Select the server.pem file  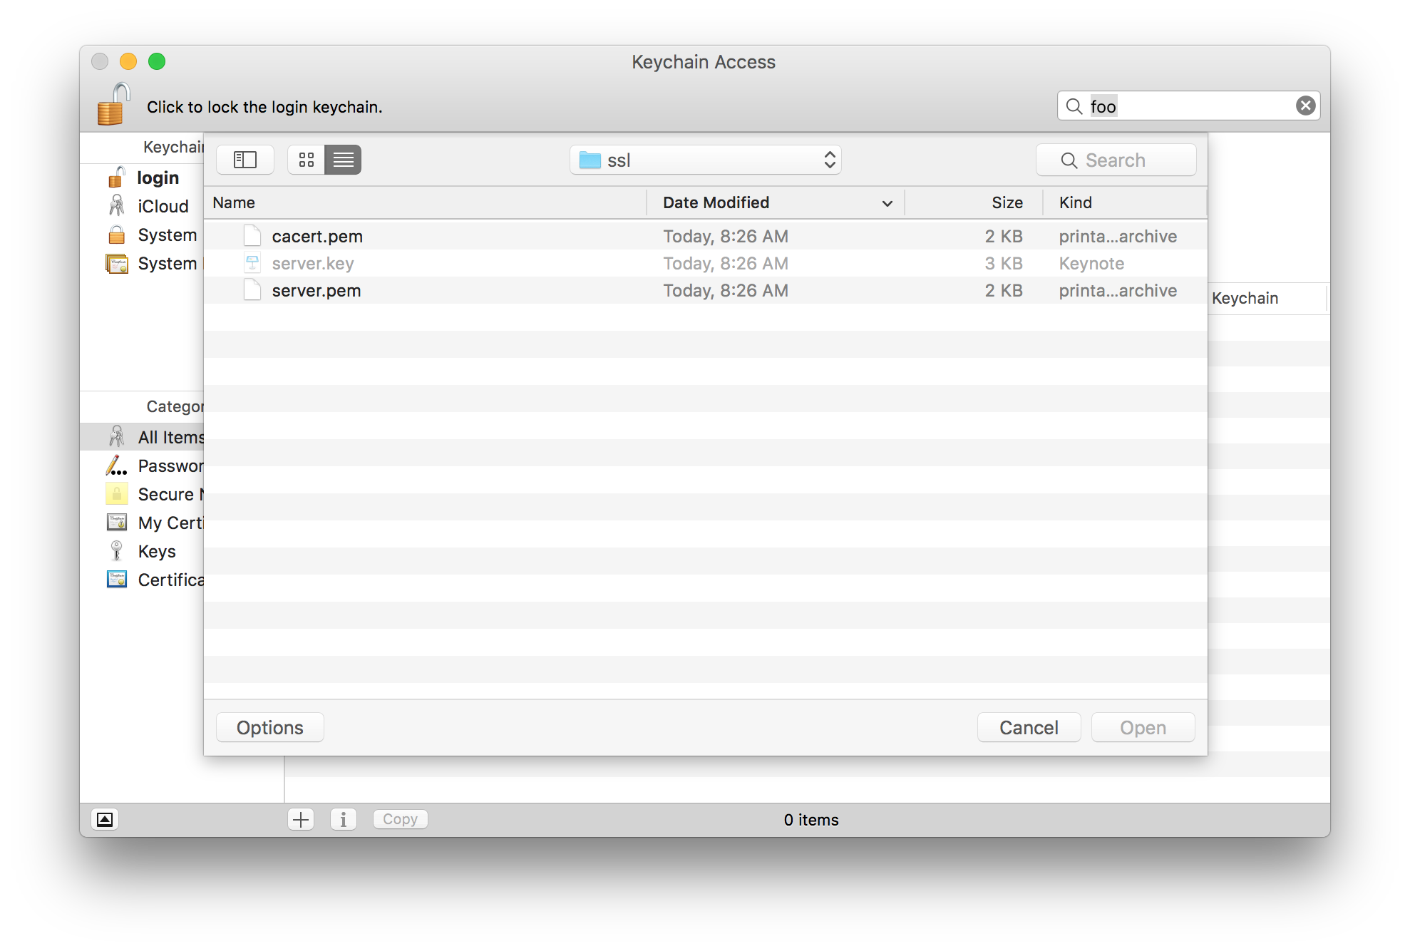pyautogui.click(x=316, y=291)
